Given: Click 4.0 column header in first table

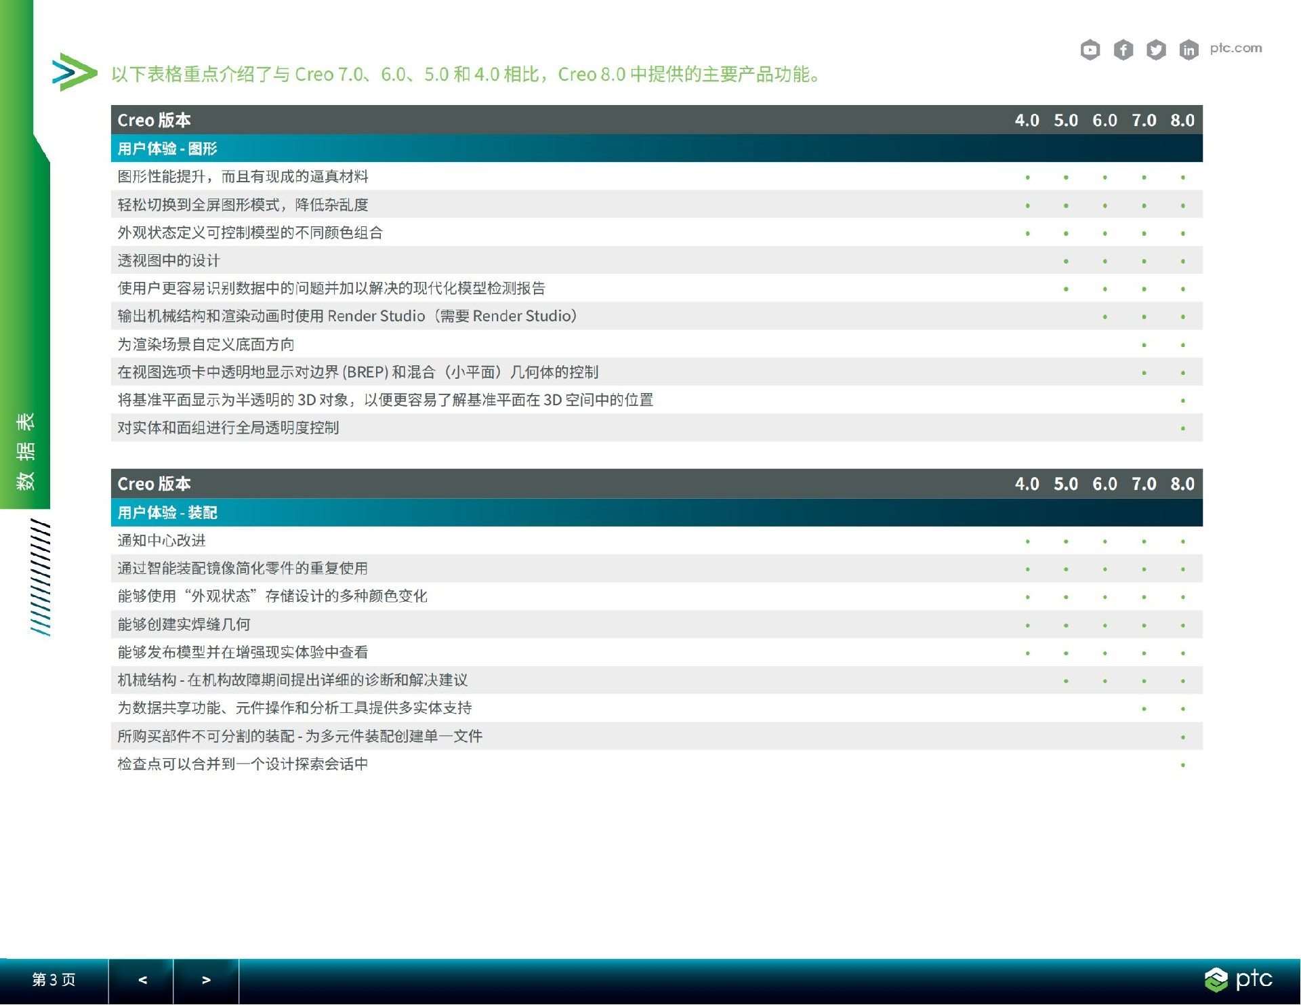Looking at the screenshot, I should coord(1027,120).
